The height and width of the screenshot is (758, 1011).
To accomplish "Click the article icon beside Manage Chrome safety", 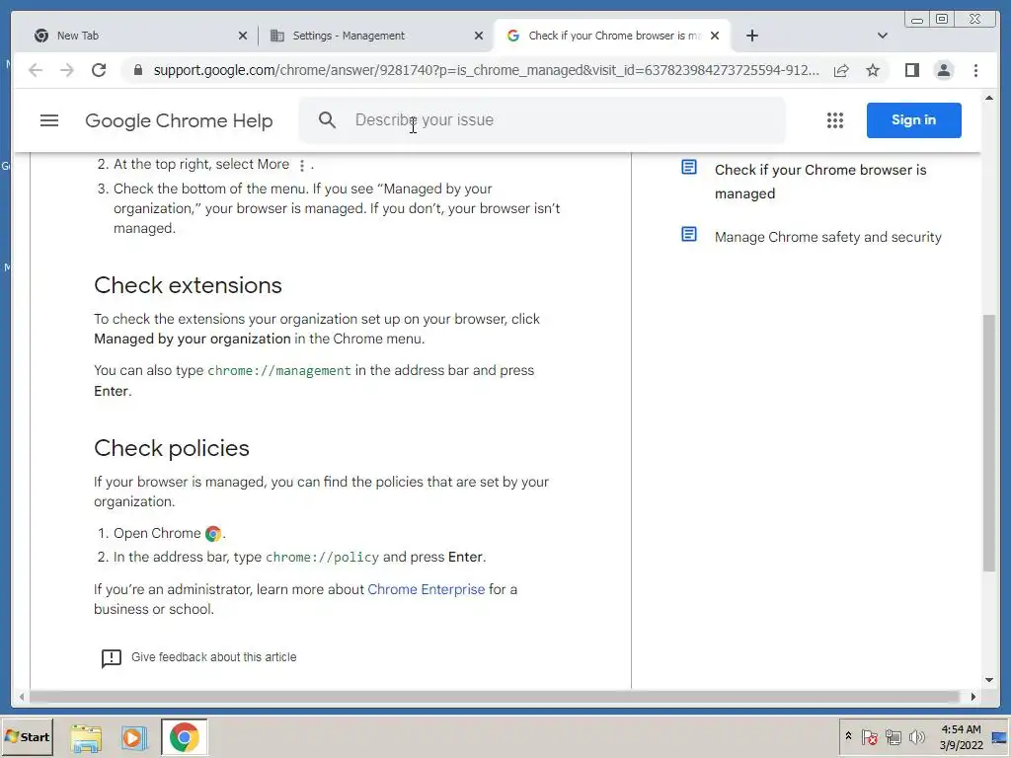I will 688,234.
